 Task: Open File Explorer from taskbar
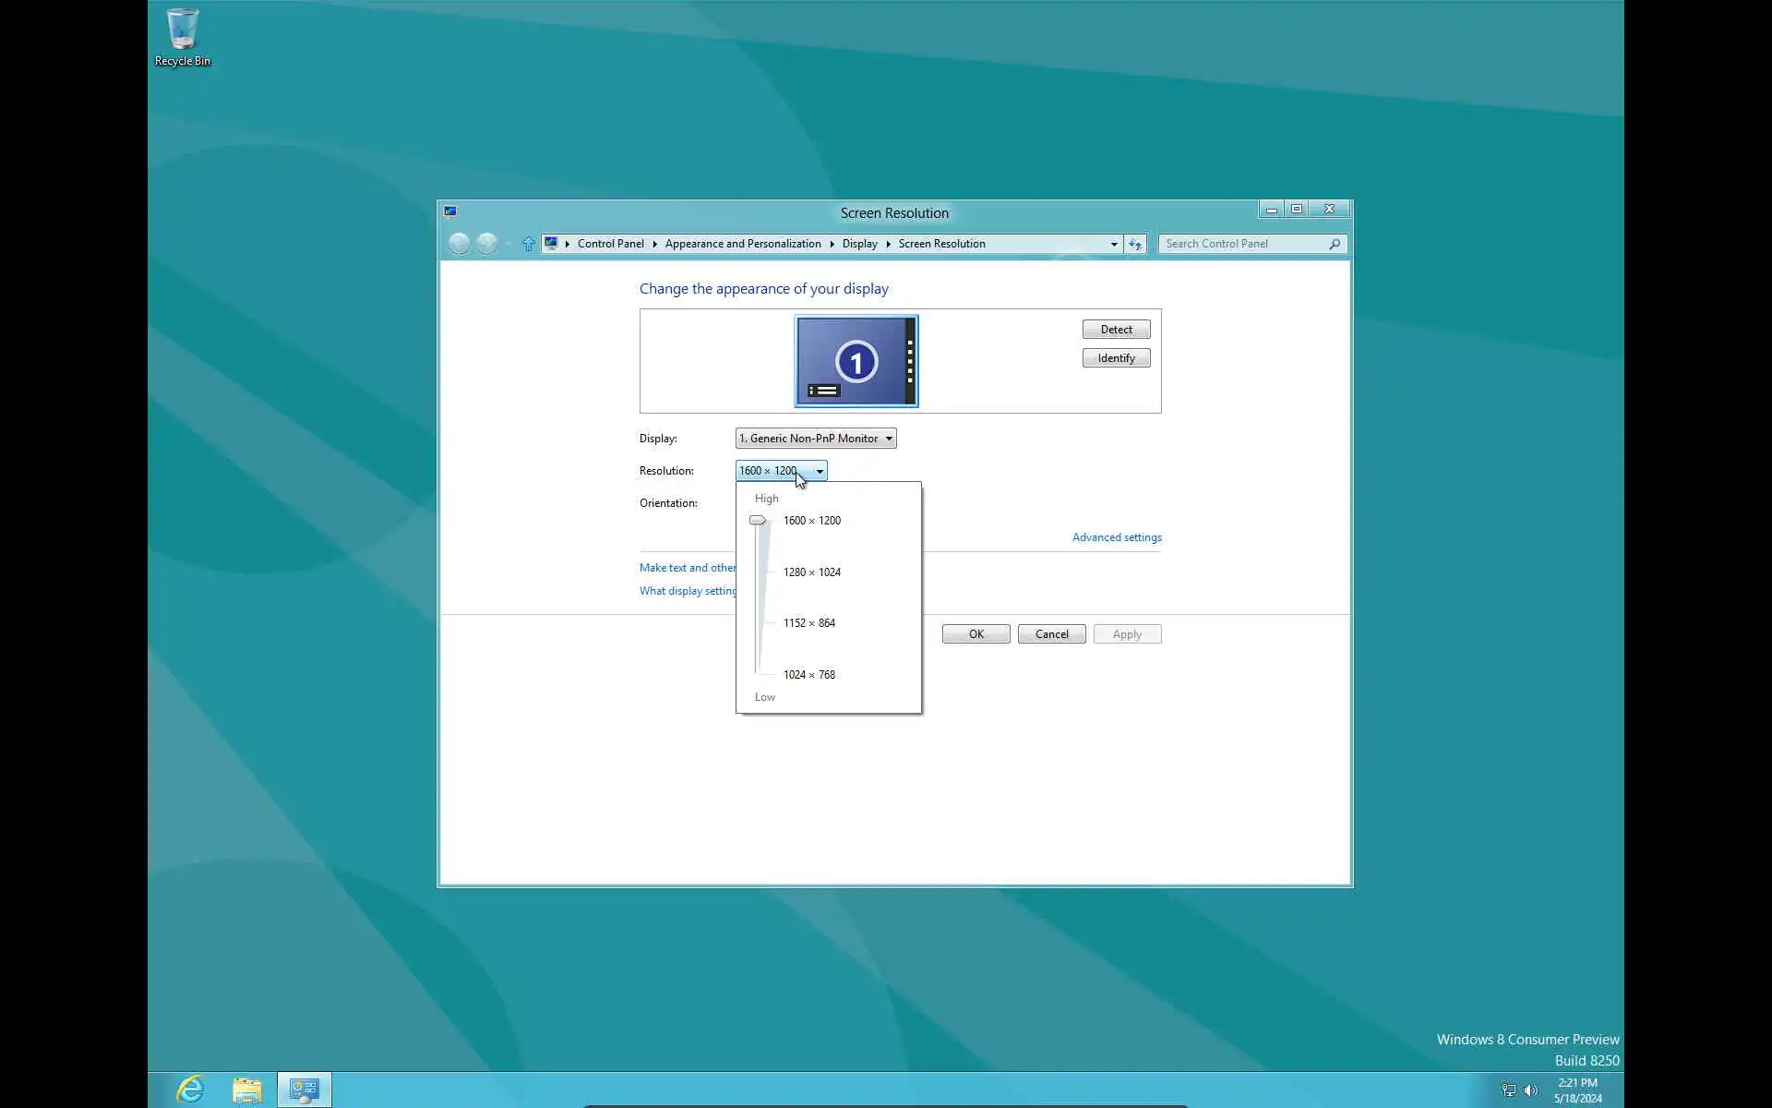(x=246, y=1090)
